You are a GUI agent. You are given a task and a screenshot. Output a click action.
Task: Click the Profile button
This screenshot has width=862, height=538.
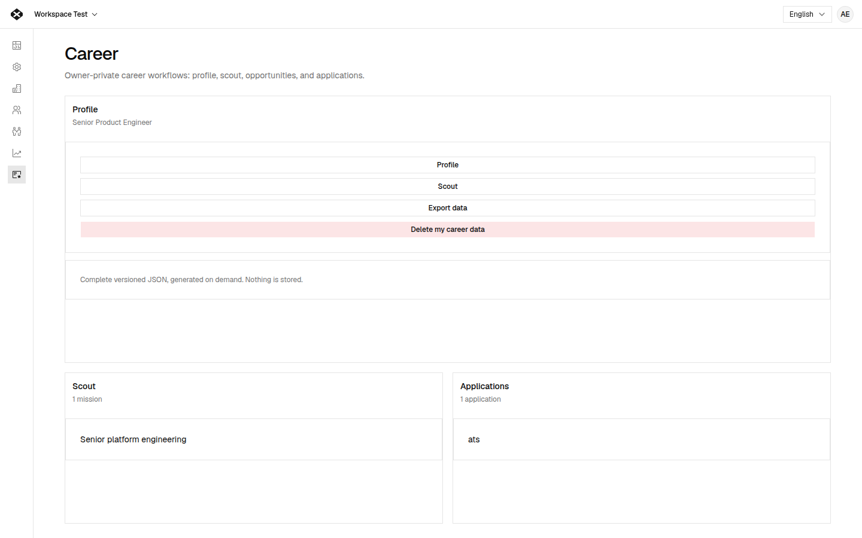(x=448, y=165)
